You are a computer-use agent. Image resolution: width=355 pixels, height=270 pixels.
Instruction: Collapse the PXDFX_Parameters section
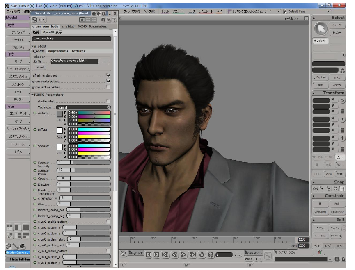click(x=33, y=95)
